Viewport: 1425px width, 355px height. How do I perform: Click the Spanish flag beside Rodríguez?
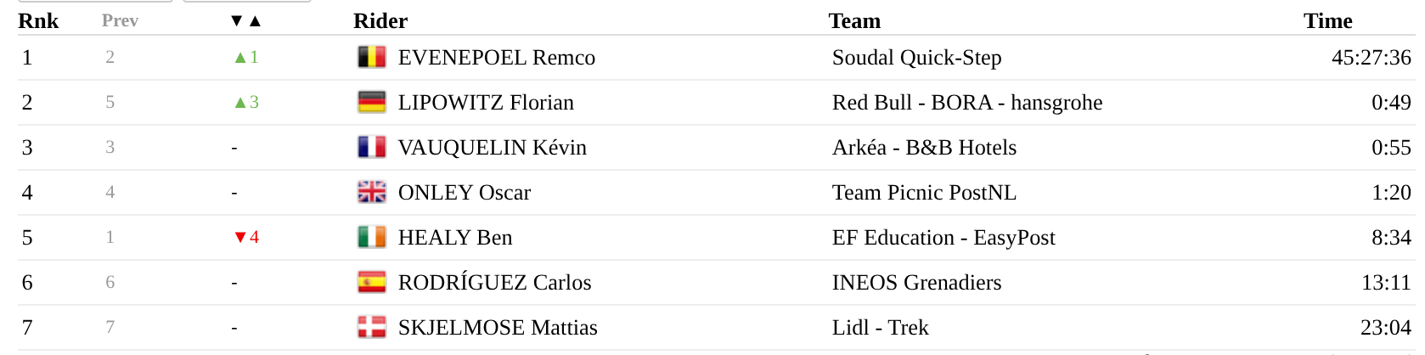point(371,282)
